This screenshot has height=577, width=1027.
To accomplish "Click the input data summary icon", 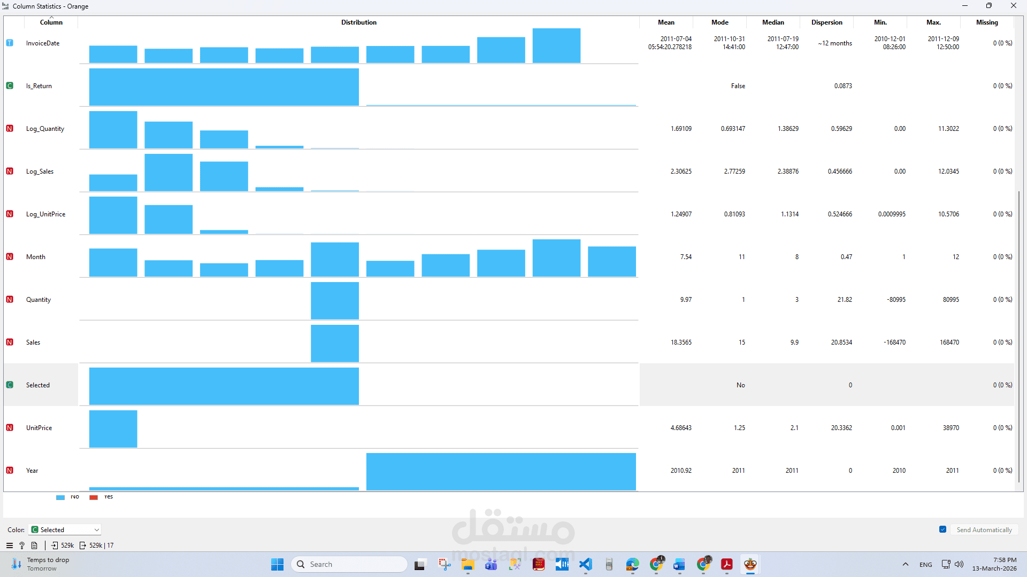I will 55,545.
